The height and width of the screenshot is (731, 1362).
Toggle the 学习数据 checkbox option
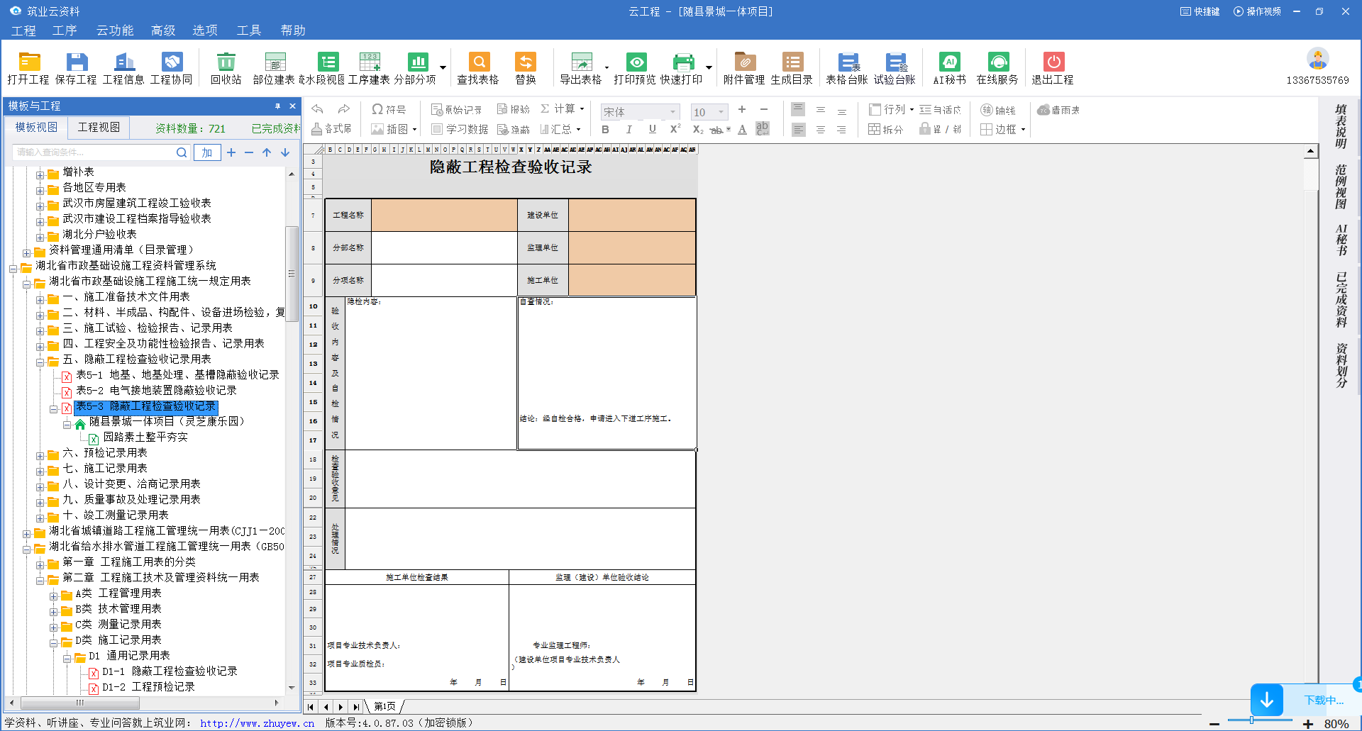[x=437, y=129]
